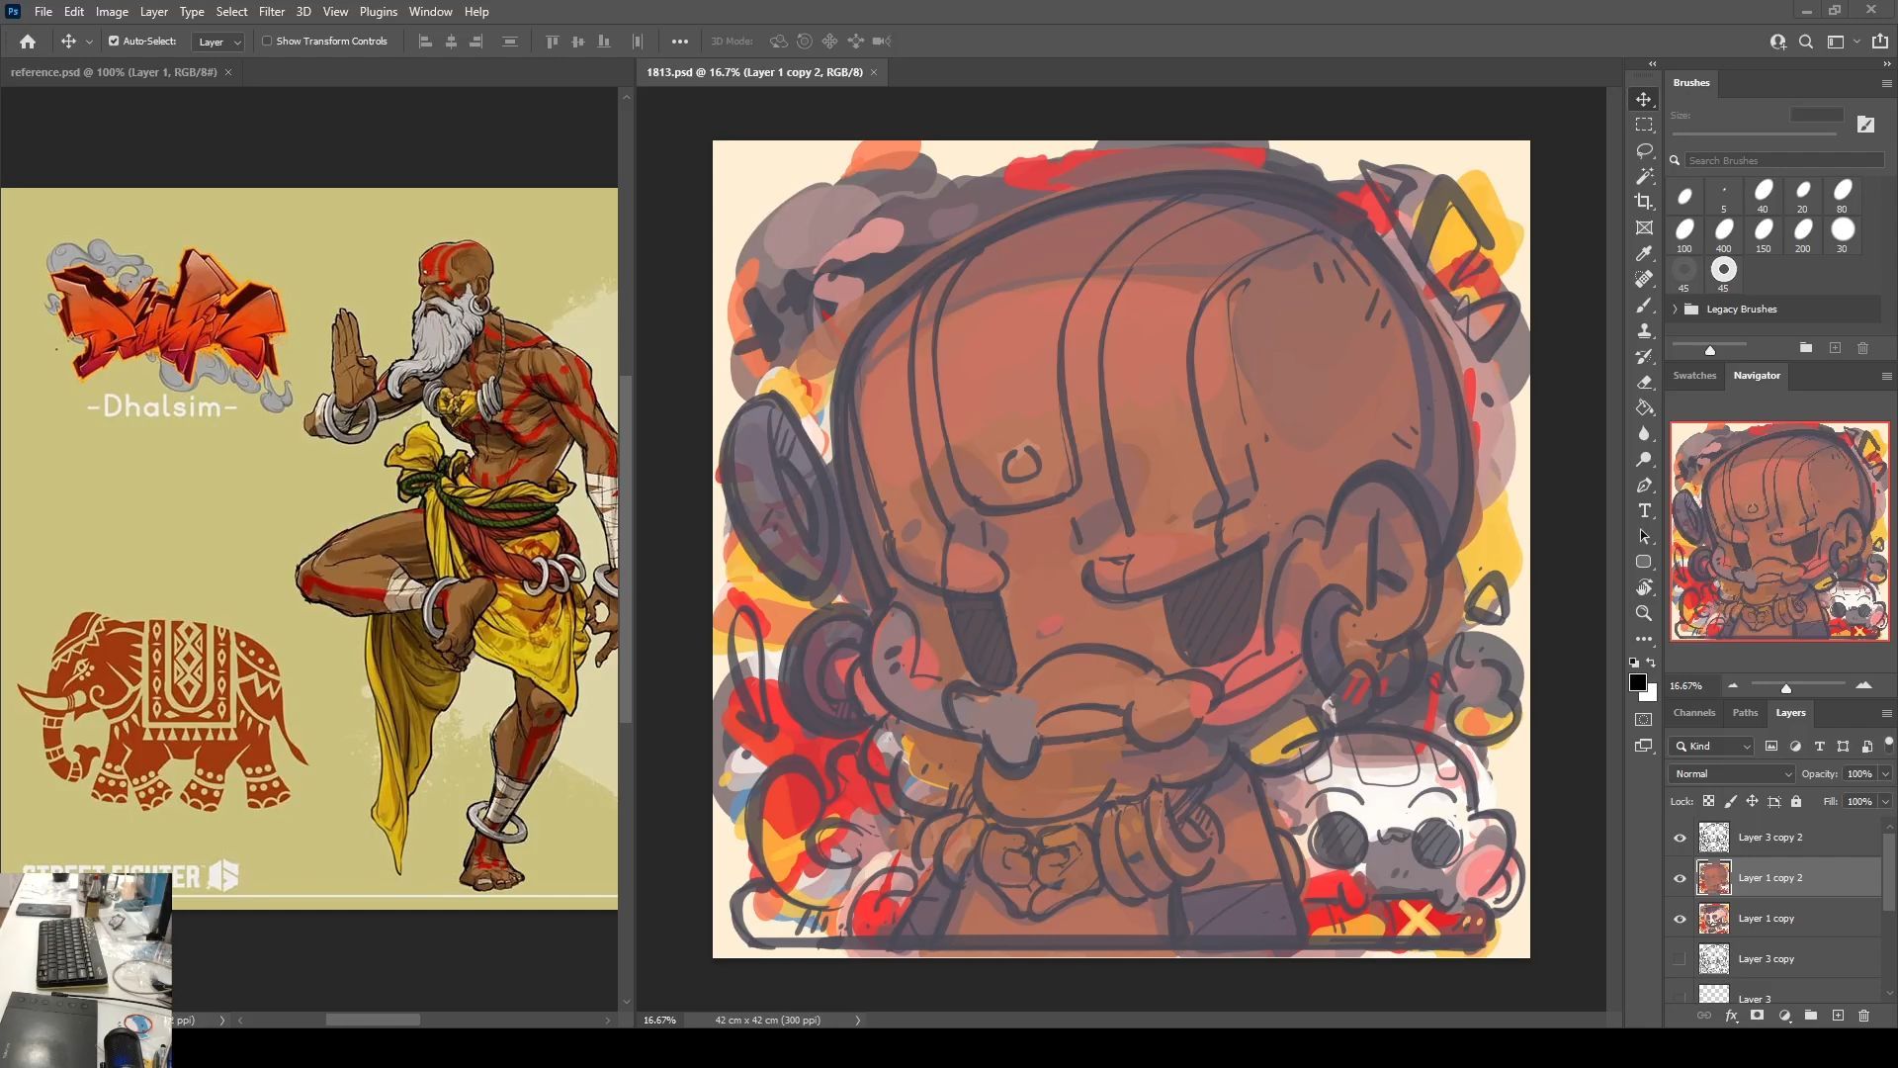The image size is (1898, 1068).
Task: Toggle lock position icon in Layers panel
Action: point(1752,802)
